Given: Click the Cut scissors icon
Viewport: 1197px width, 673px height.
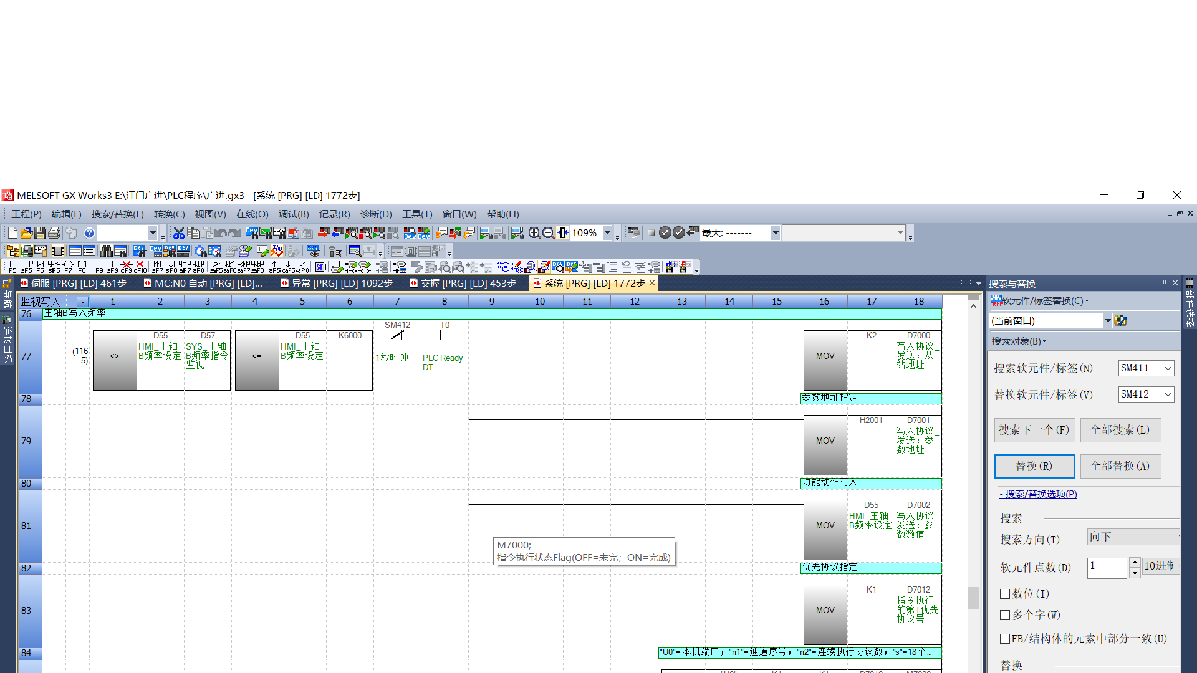Looking at the screenshot, I should [x=179, y=233].
